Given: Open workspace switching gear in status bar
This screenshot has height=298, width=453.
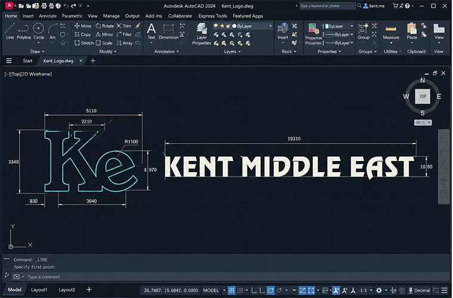Looking at the screenshot, I should 378,290.
